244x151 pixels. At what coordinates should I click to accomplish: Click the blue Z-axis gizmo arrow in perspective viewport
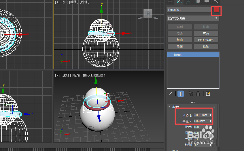click(99, 117)
